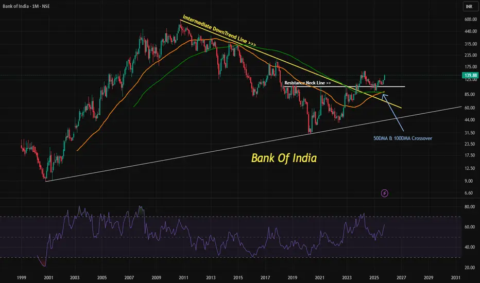Click the Bank of India 1M NSE symbol title
Screen dimensions: 480x283
26,6
